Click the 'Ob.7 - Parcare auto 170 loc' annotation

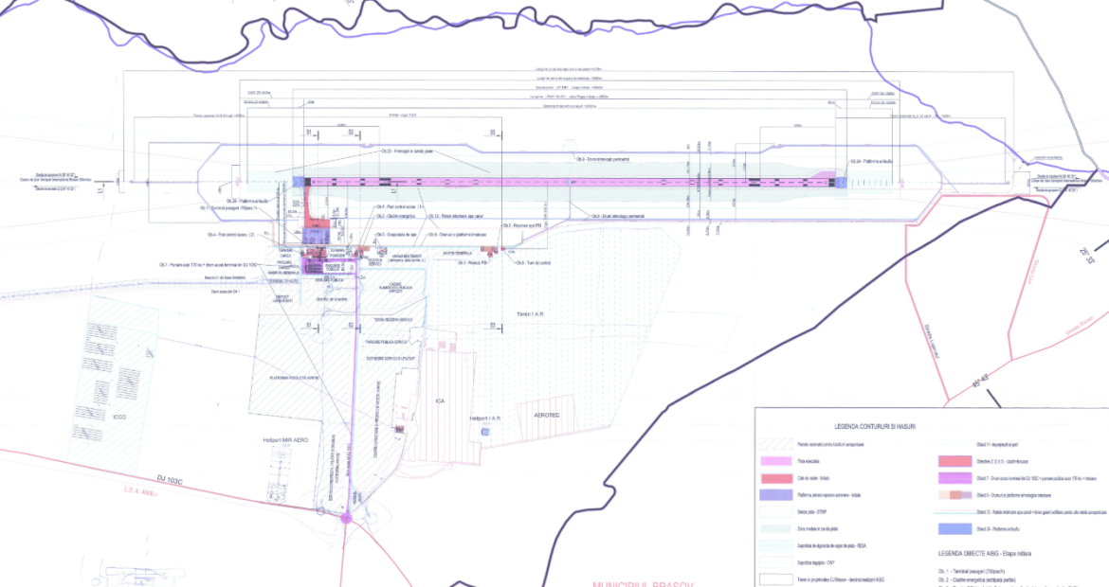point(208,265)
